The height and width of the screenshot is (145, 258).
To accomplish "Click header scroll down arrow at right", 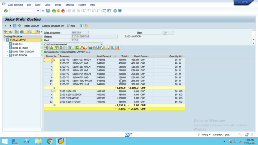I will click(x=254, y=43).
